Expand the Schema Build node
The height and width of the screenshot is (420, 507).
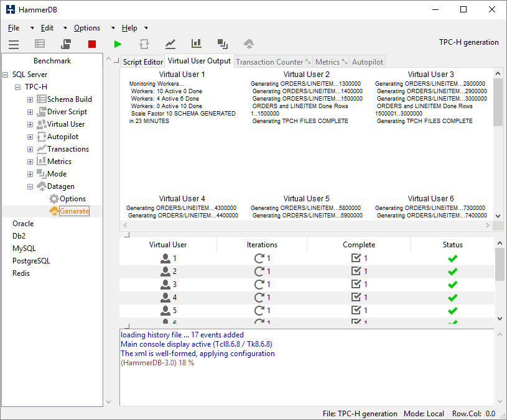pos(30,100)
